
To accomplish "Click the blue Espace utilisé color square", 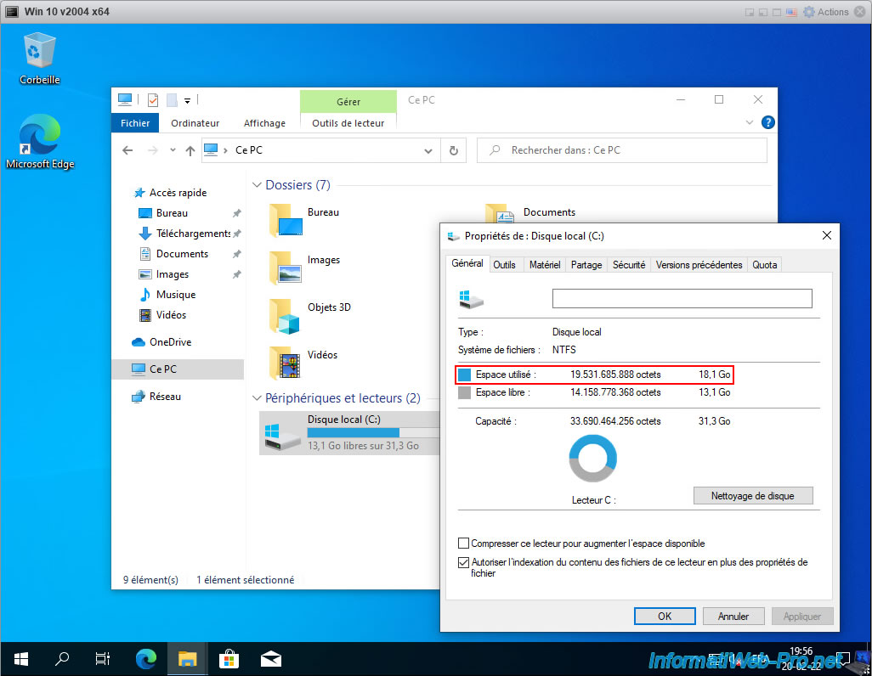I will coord(464,375).
